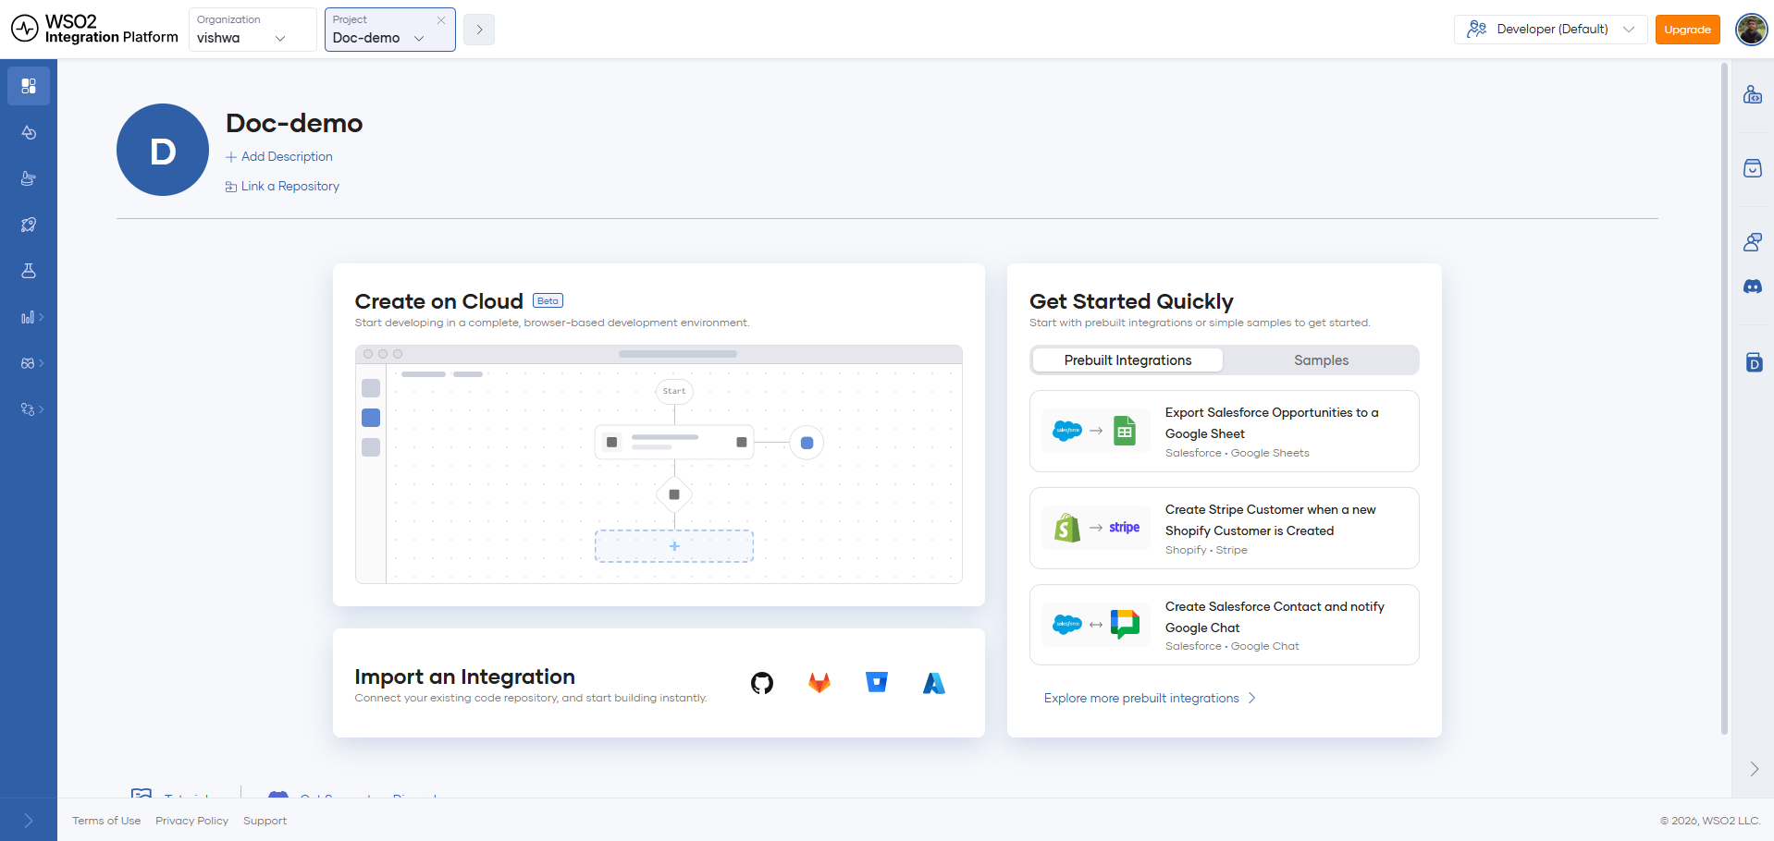Click the Privacy Policy footer link
1774x841 pixels.
click(x=191, y=821)
